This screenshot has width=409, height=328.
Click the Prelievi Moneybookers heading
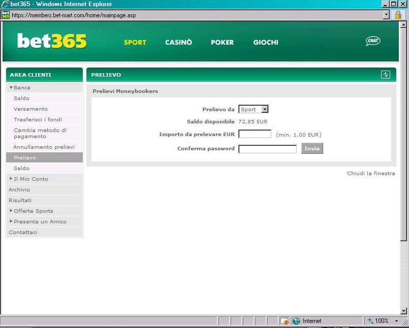[125, 91]
